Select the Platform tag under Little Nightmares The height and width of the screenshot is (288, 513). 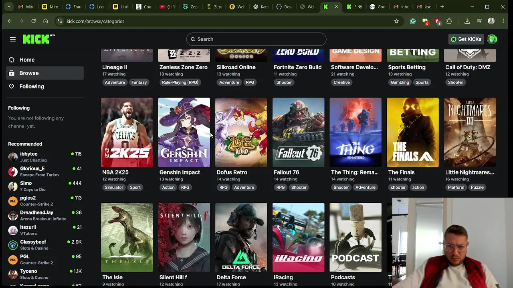coord(456,187)
